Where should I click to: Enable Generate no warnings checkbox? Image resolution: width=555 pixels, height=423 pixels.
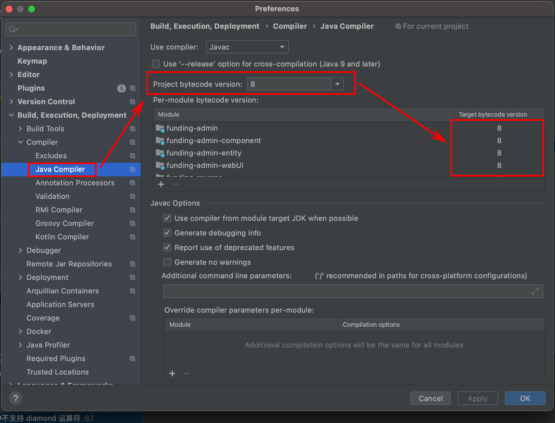167,262
